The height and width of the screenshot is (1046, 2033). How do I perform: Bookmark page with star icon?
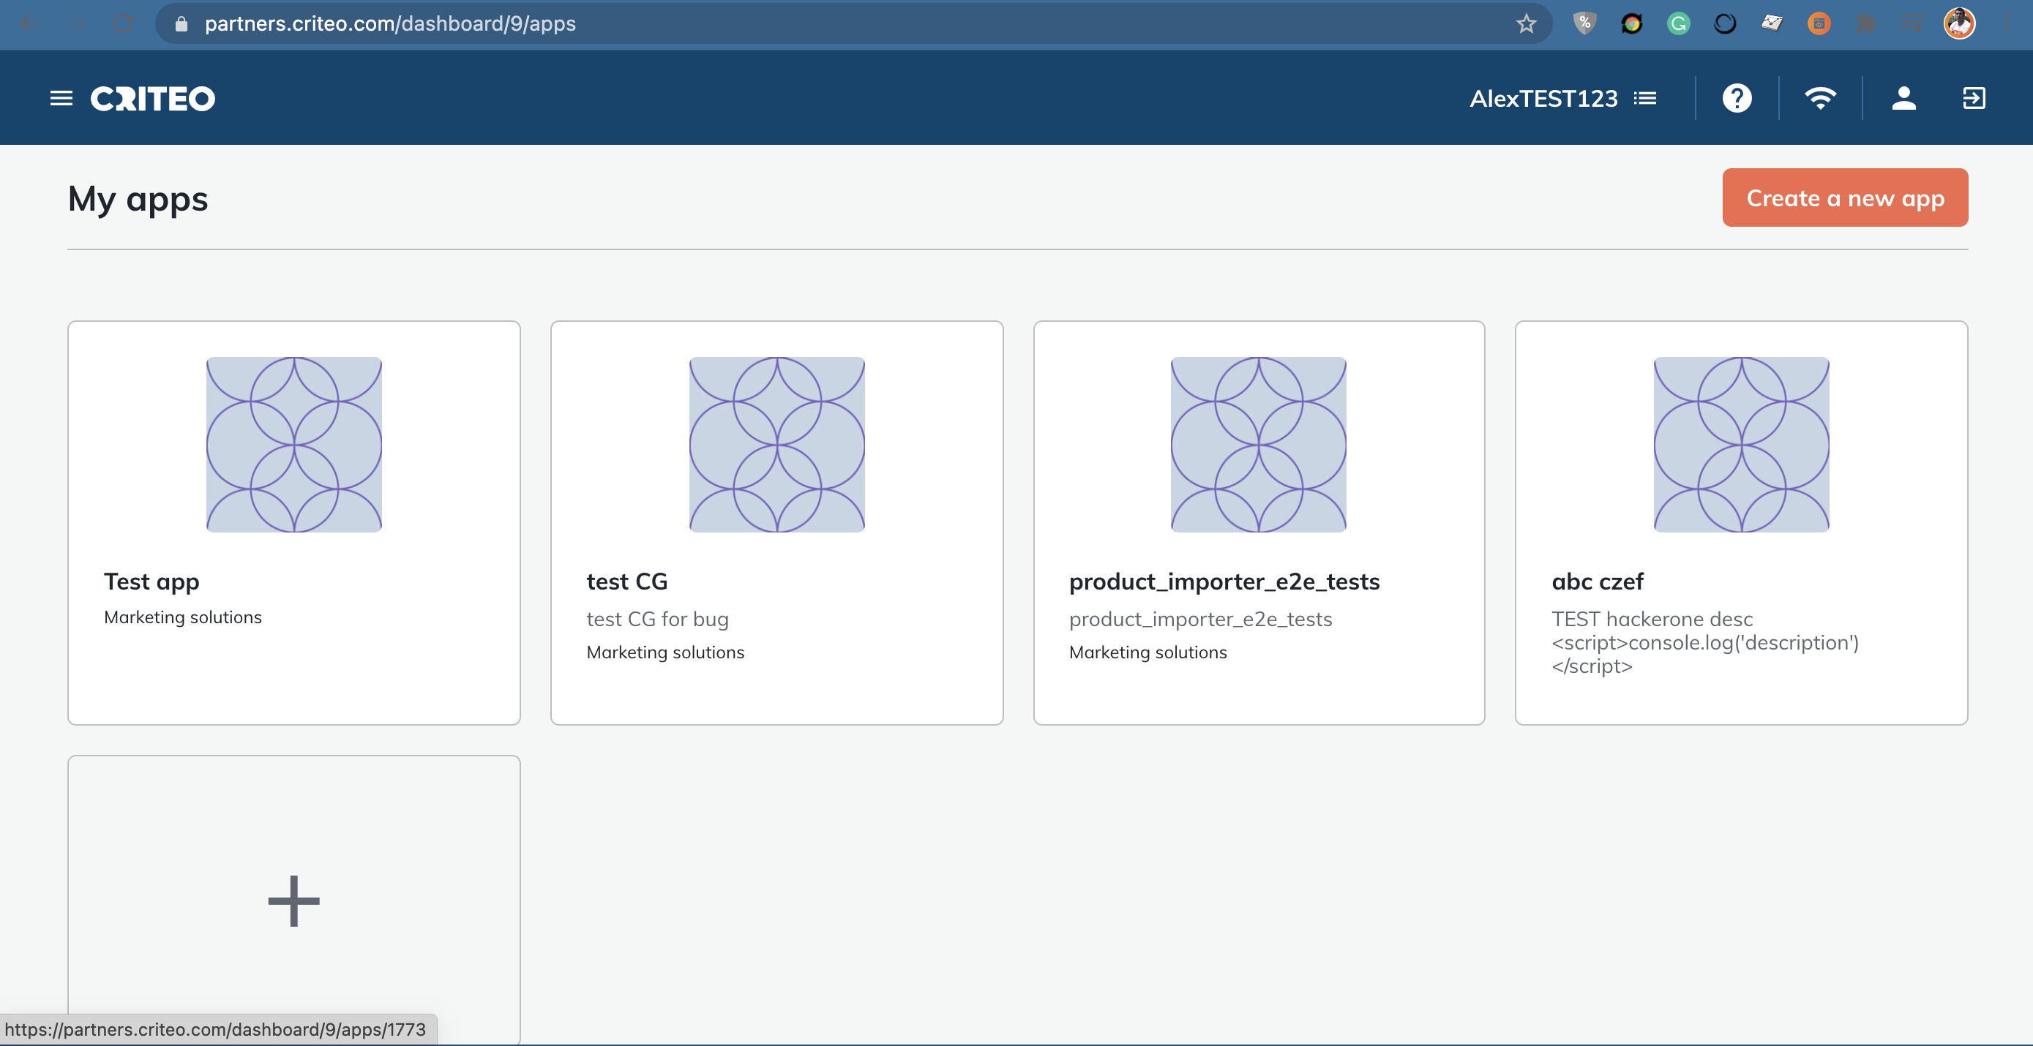1526,23
